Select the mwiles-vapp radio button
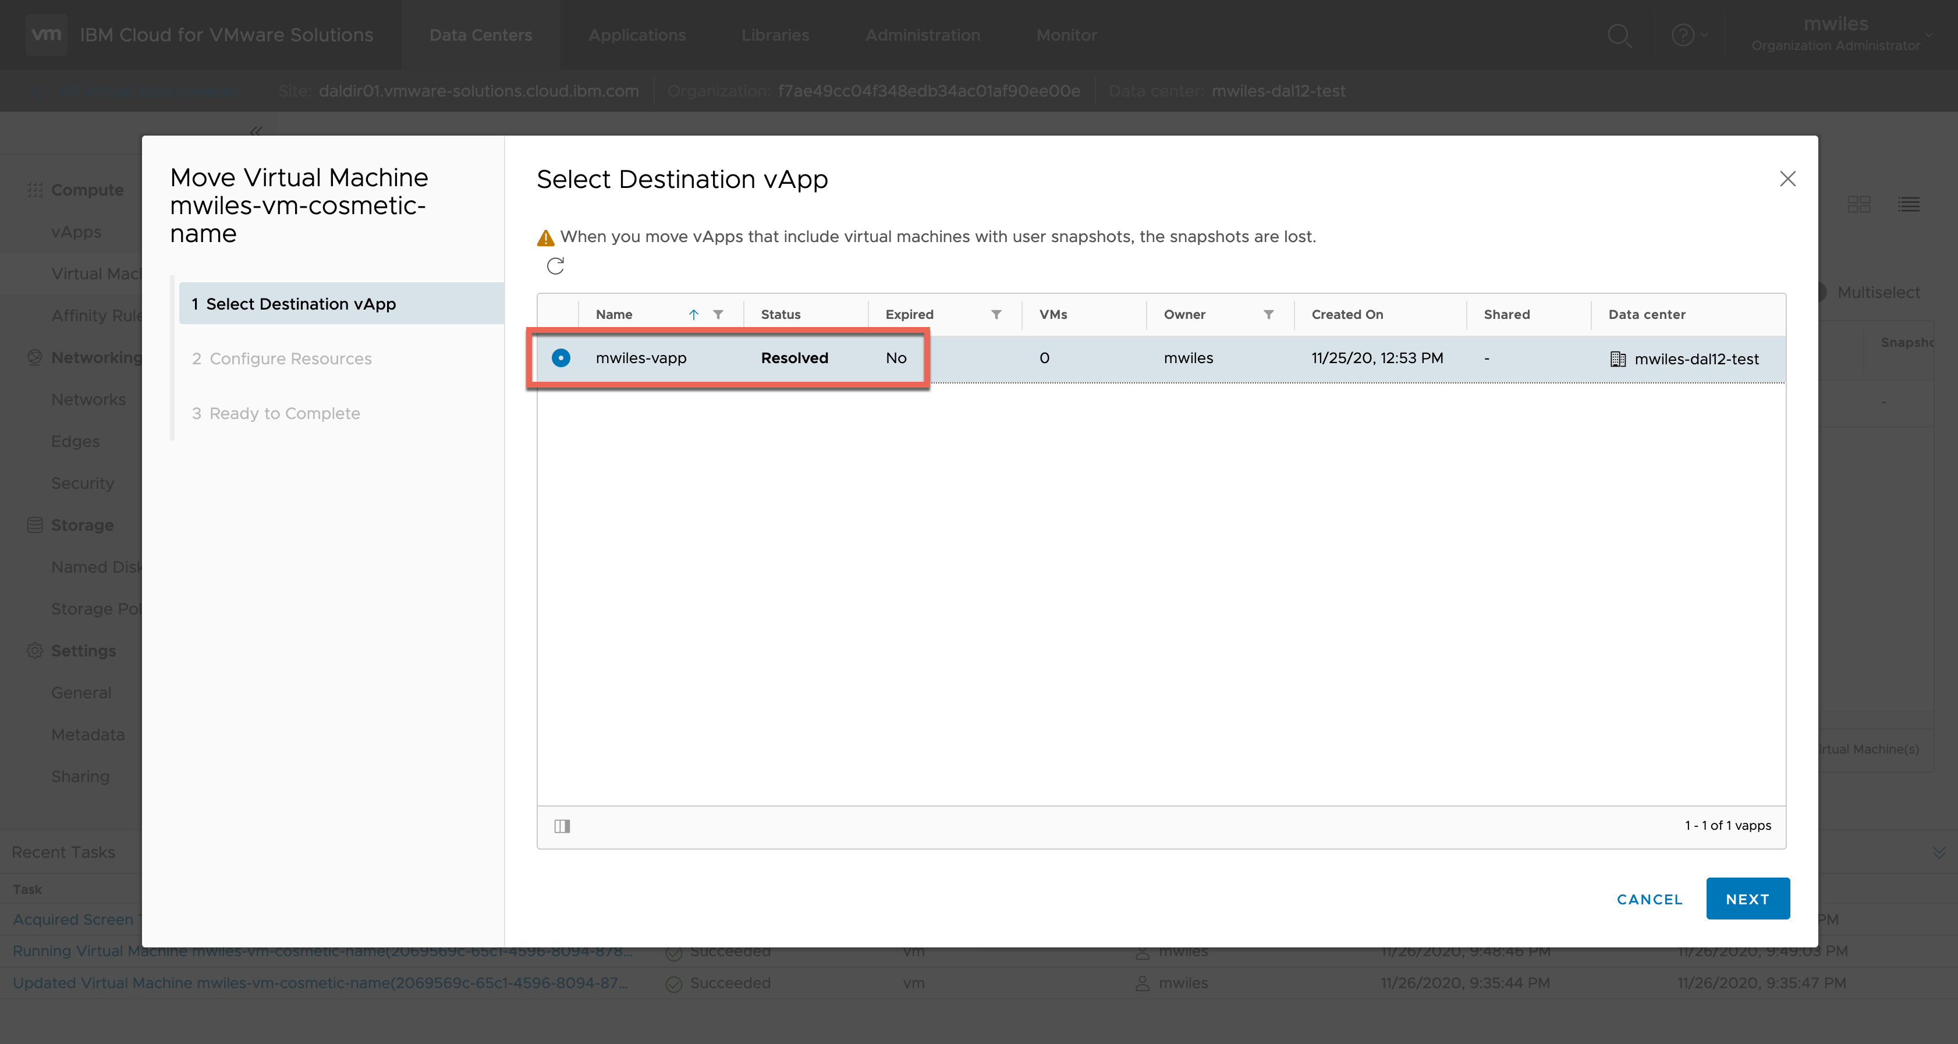 [561, 358]
